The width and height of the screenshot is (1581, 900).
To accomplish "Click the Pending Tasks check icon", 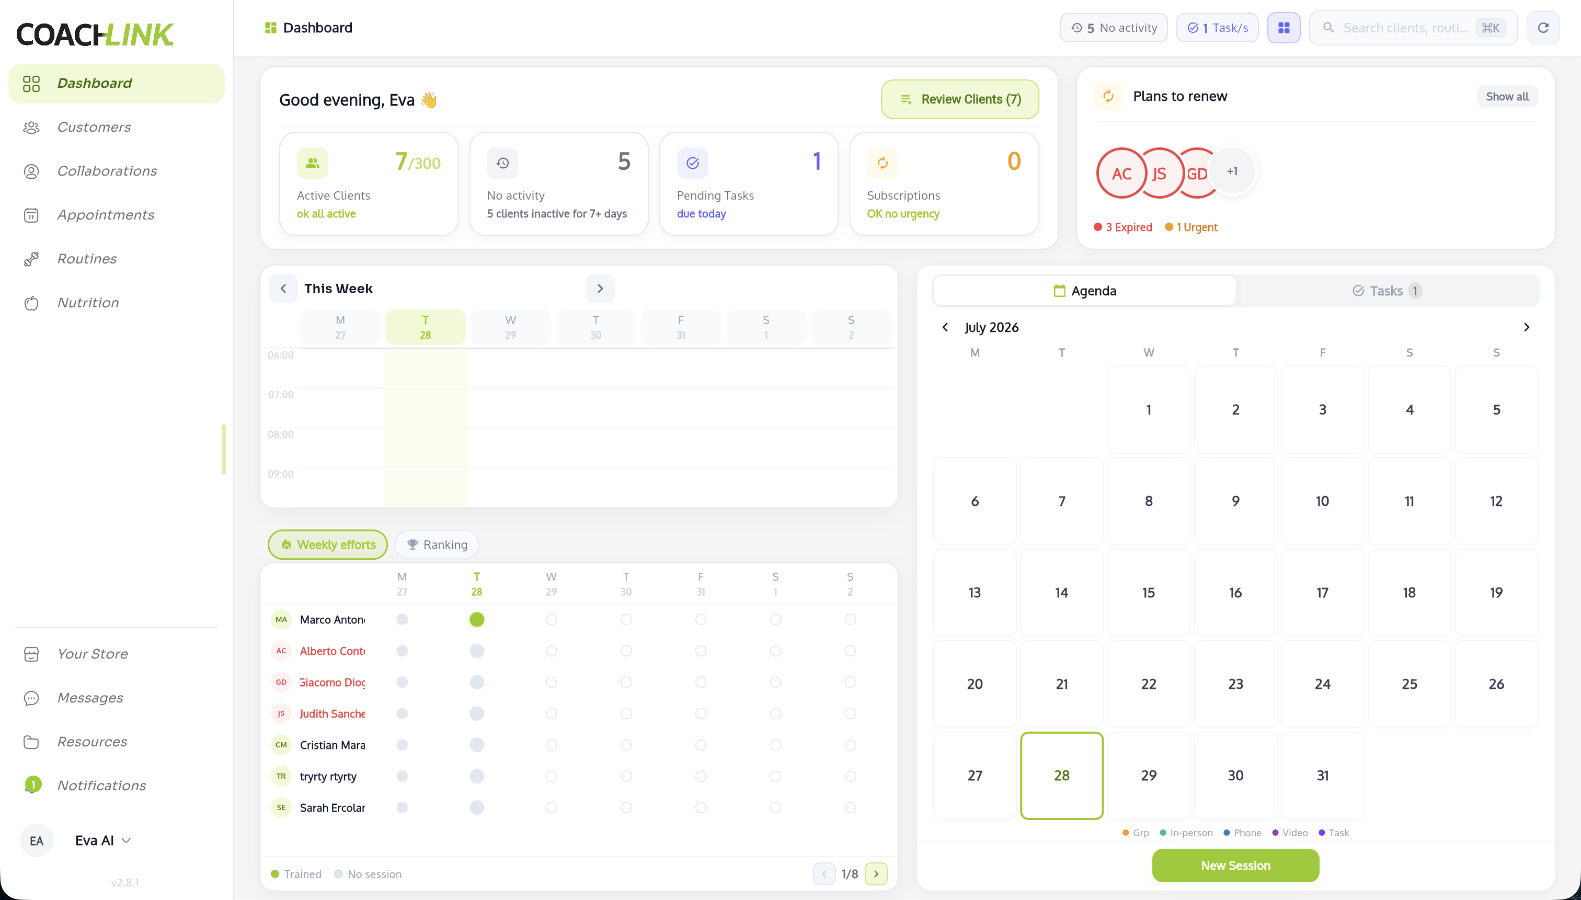I will (x=693, y=163).
